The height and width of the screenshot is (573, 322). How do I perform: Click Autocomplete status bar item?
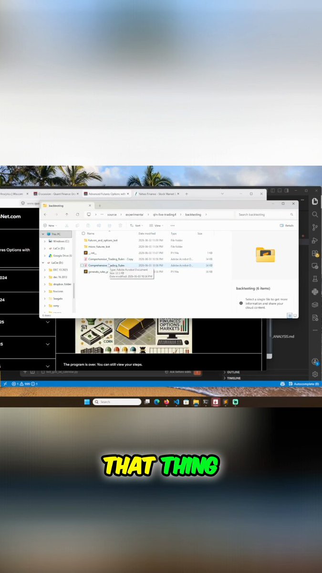(304, 384)
